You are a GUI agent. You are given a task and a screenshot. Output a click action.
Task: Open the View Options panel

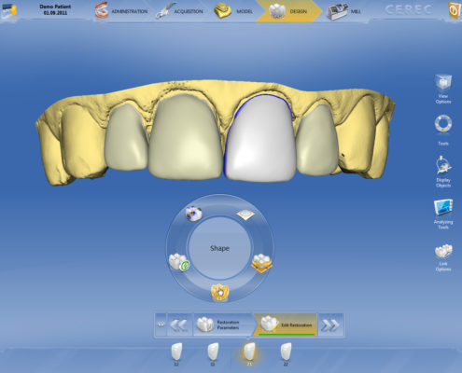point(443,89)
